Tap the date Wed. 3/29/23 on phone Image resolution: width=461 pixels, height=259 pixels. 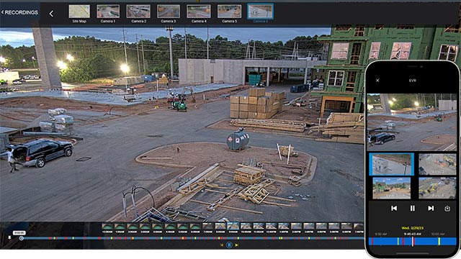coord(413,228)
